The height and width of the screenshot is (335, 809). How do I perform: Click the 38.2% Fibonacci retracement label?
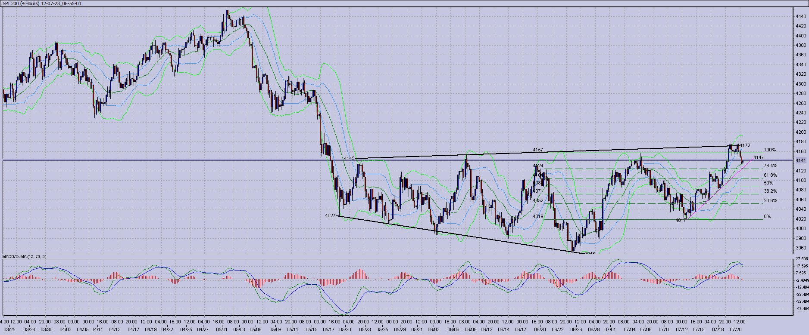pos(770,191)
